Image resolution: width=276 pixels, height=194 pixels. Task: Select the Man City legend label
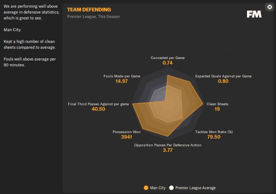click(157, 188)
